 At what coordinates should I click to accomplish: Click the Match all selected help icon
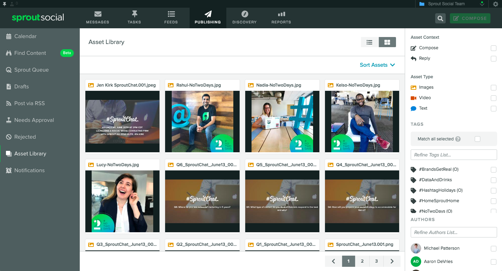[x=458, y=139]
